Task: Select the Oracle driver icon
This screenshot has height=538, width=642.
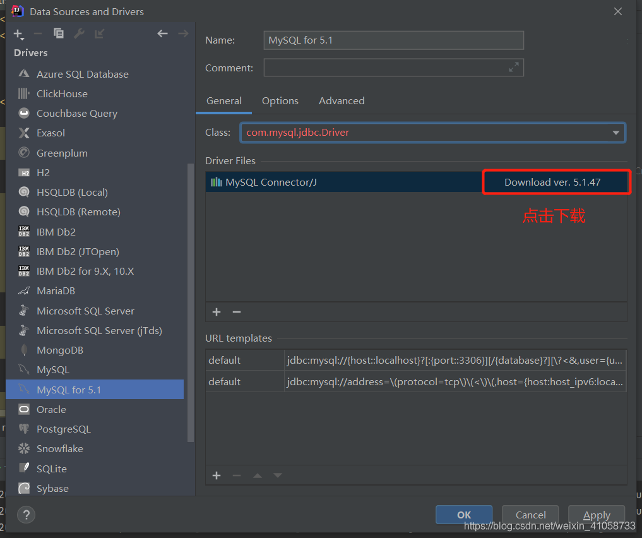Action: click(24, 409)
